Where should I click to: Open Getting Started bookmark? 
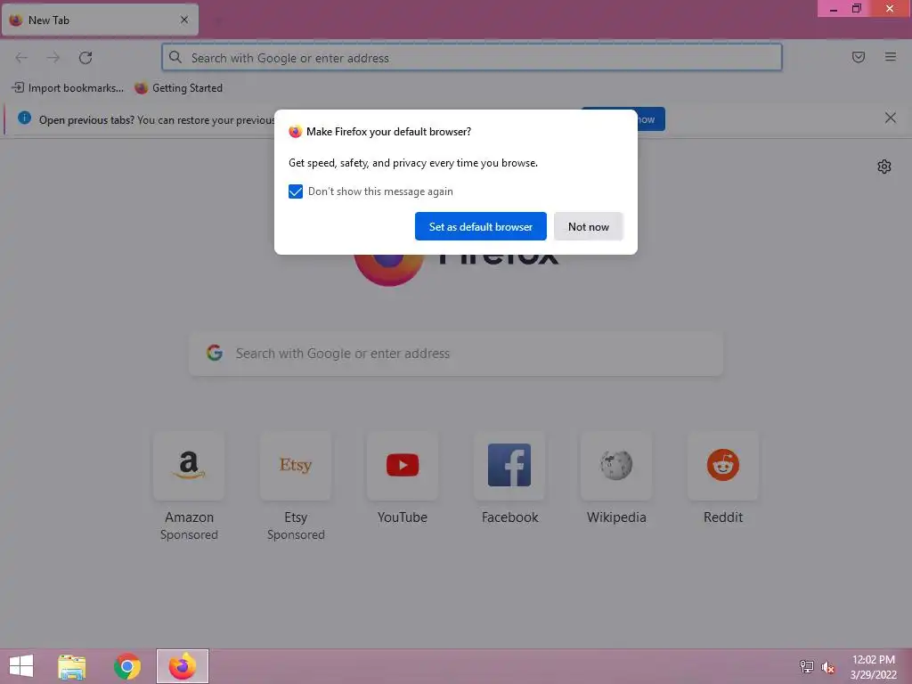178,88
